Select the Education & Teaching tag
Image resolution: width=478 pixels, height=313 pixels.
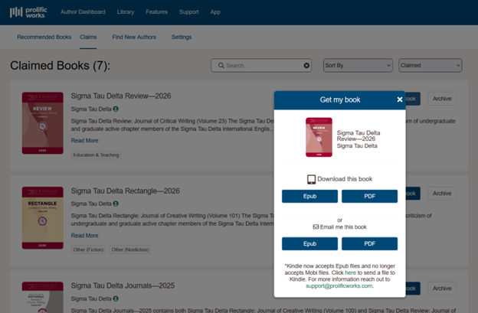[x=96, y=155]
